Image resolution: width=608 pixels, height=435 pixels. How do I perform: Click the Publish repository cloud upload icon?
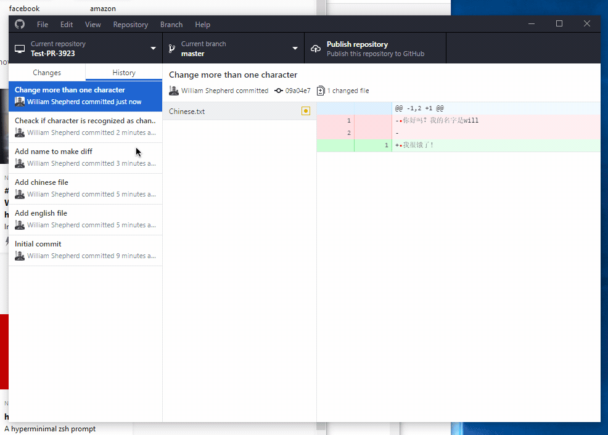click(x=316, y=47)
